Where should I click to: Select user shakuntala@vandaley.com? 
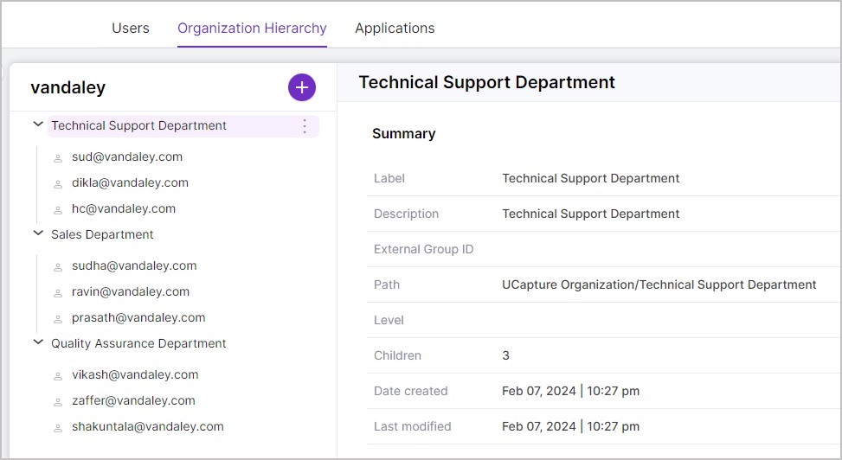pos(148,426)
